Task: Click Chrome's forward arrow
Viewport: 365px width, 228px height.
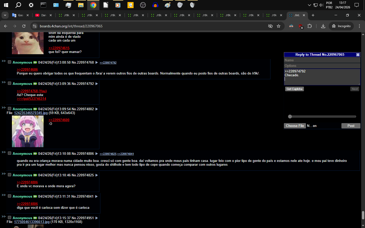Action: [15, 26]
